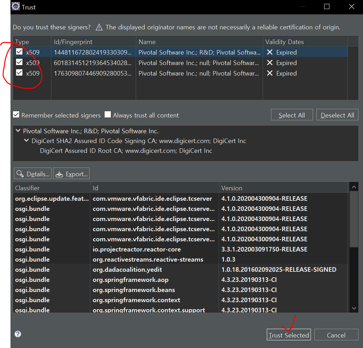Click version 3.3.1.202003091750-RELEASE
Image resolution: width=363 pixels, height=348 pixels.
point(264,249)
